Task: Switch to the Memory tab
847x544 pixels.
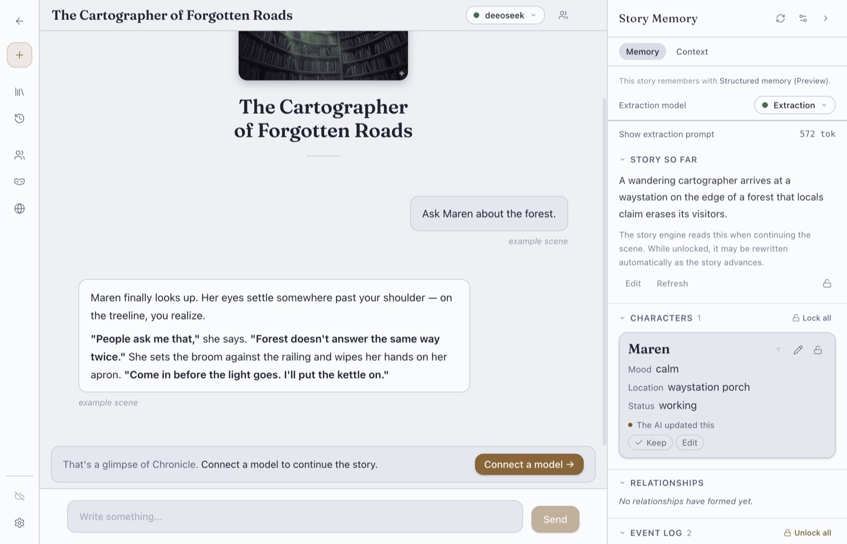Action: (x=643, y=51)
